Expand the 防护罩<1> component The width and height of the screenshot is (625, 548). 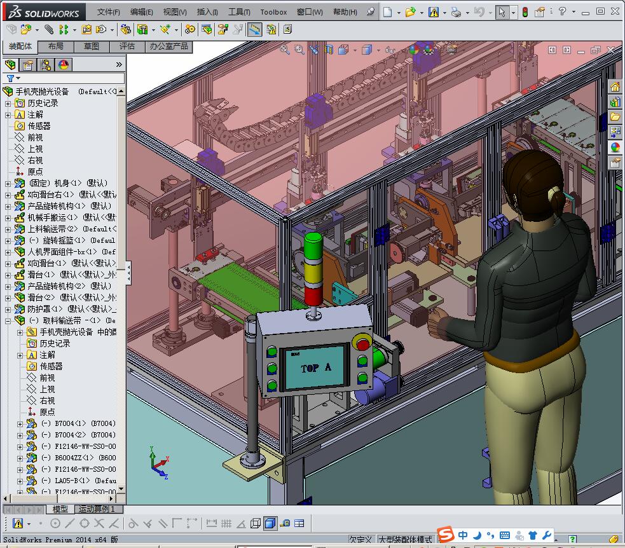[8, 310]
